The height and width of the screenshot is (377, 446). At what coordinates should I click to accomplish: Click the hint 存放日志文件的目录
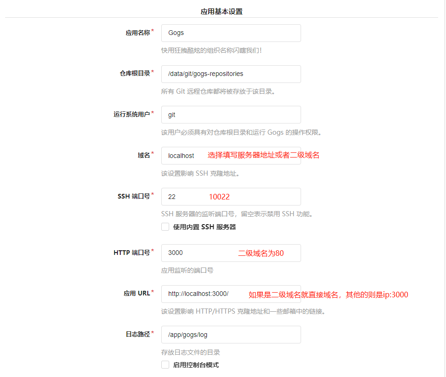pos(191,353)
